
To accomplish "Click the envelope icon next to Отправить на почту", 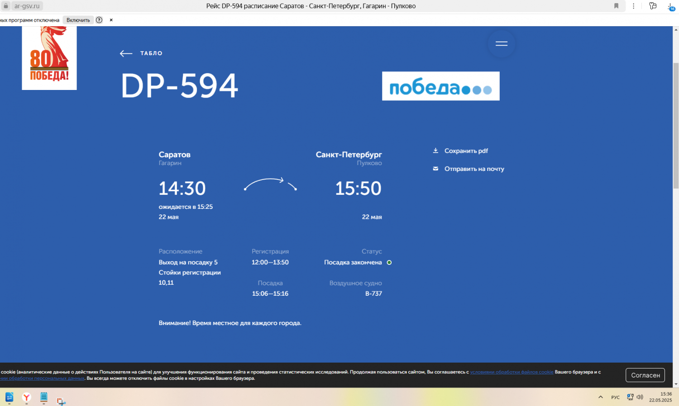I will coord(435,169).
